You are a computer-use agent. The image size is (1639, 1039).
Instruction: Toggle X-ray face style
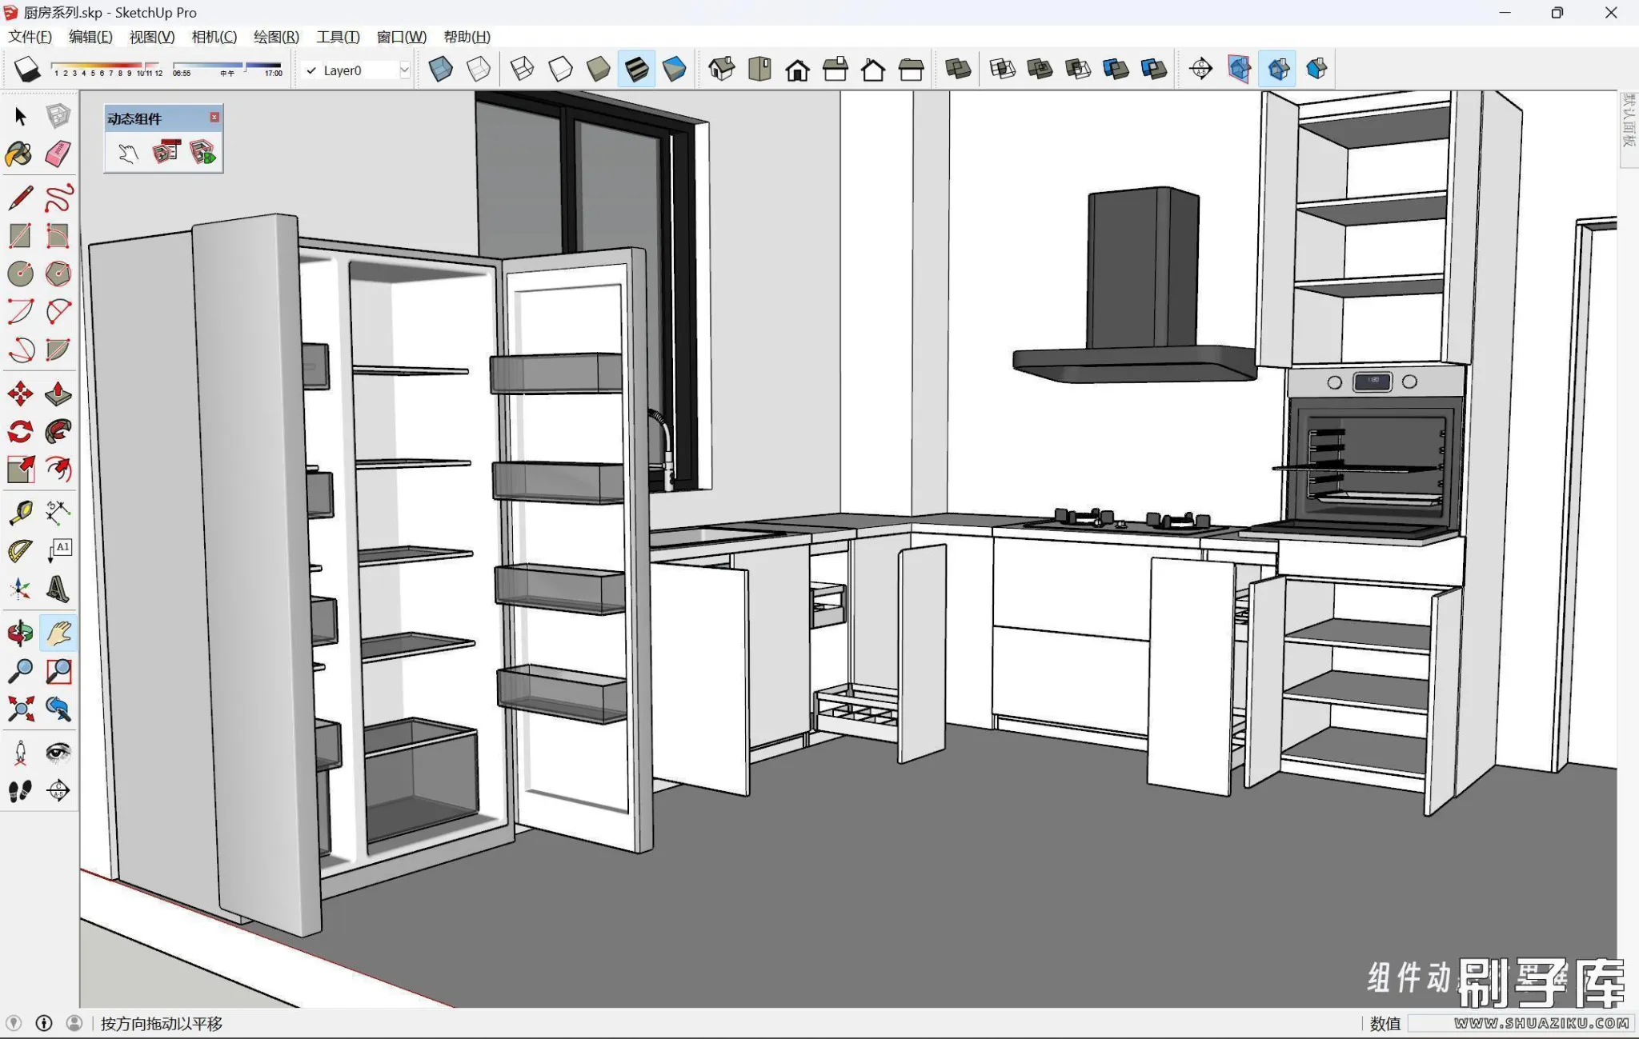(440, 70)
